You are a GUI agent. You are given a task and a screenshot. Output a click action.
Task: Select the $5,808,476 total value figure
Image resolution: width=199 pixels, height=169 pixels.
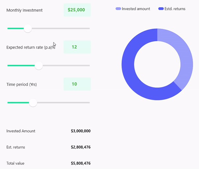[81, 163]
